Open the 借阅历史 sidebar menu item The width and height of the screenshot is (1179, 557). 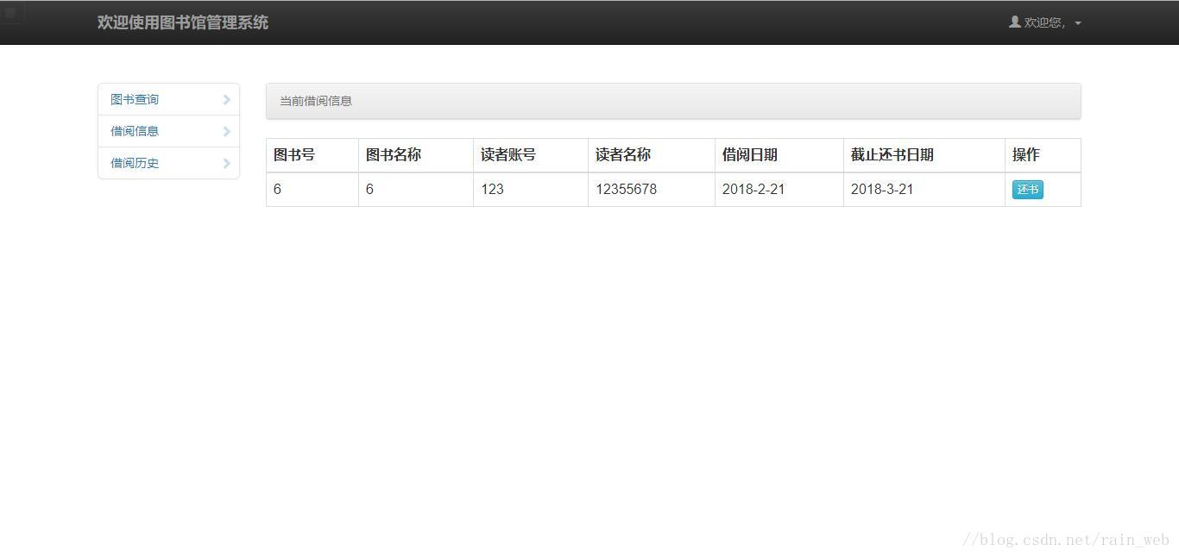(168, 163)
